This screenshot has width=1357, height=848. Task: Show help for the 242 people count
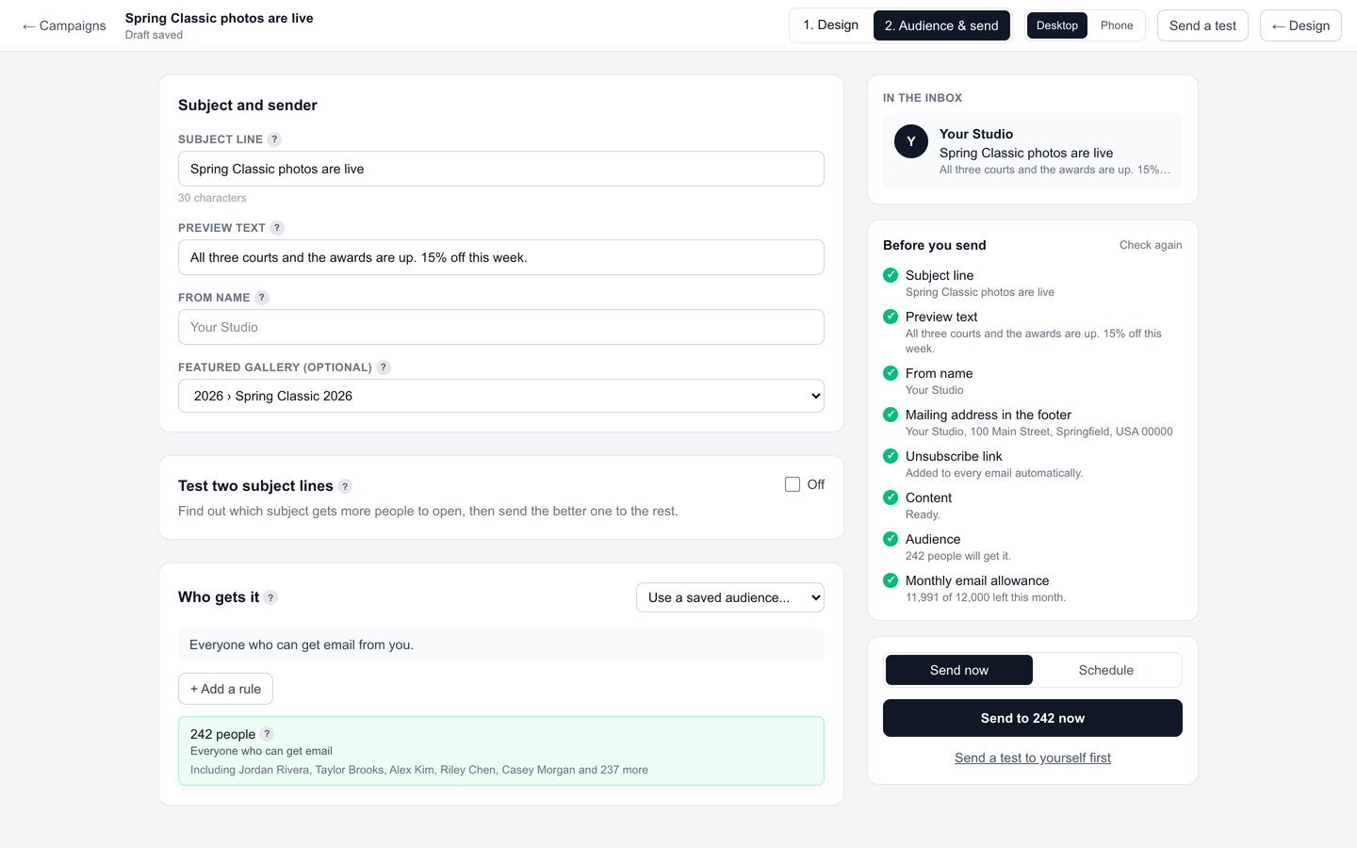(267, 734)
